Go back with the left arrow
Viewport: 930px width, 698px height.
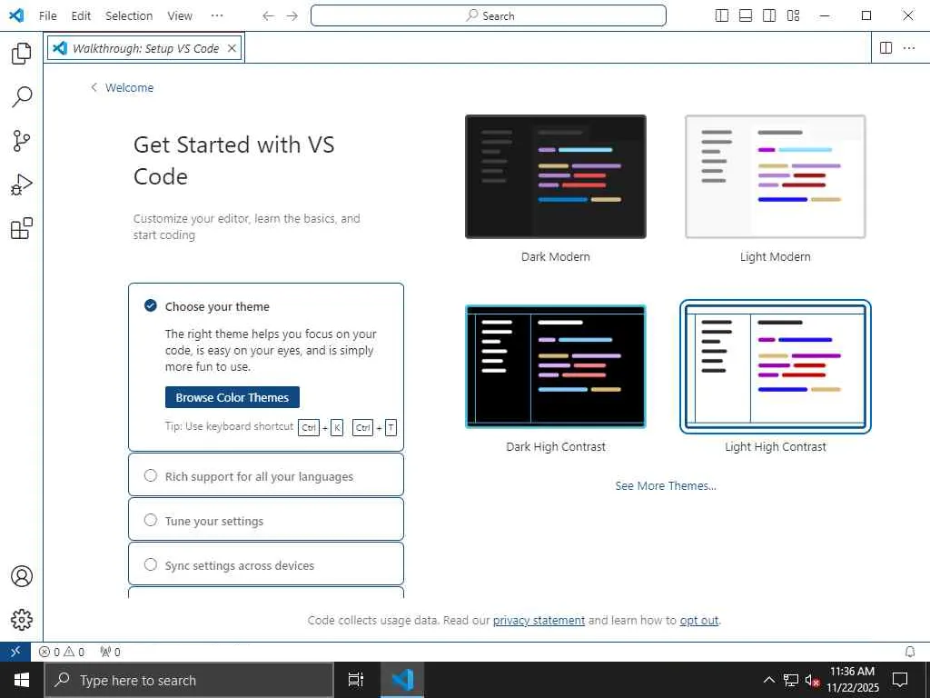tap(269, 16)
